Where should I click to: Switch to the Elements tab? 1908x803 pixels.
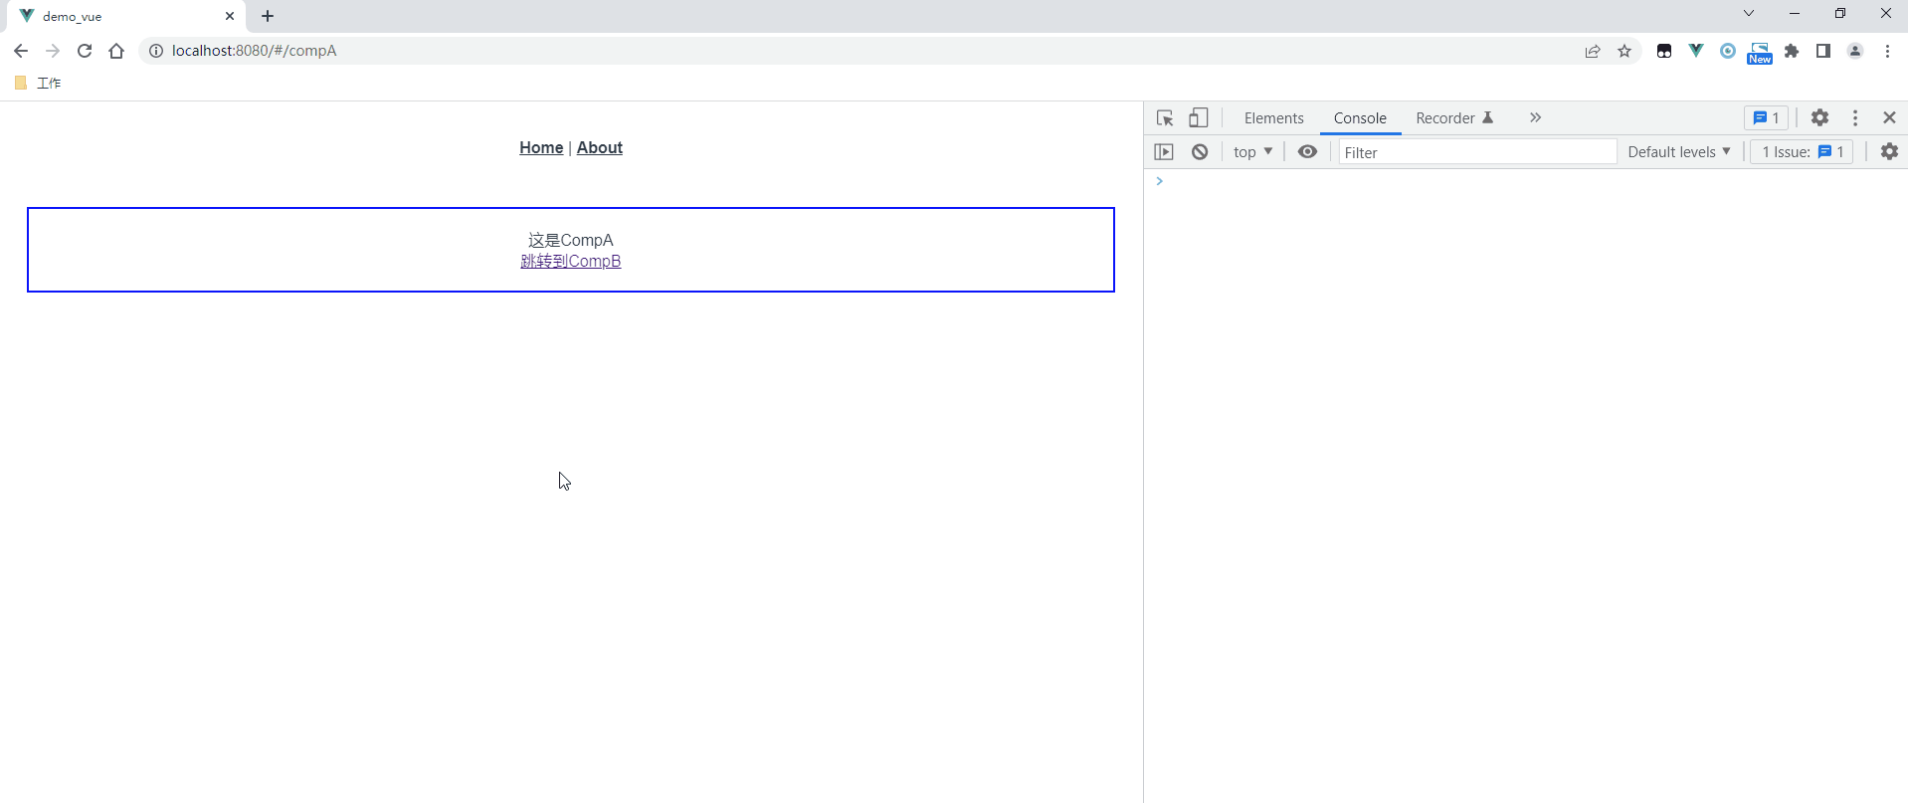click(1273, 117)
